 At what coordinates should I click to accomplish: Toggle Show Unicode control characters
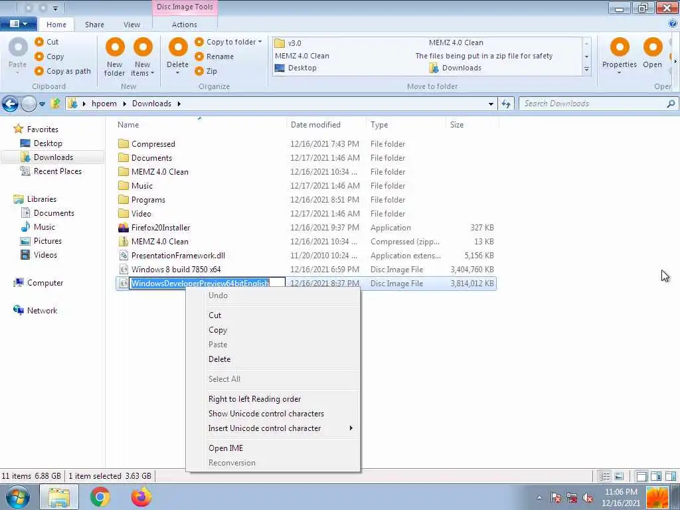(x=266, y=414)
